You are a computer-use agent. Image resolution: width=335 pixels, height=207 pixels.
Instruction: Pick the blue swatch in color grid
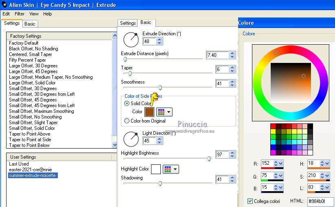tap(273, 147)
